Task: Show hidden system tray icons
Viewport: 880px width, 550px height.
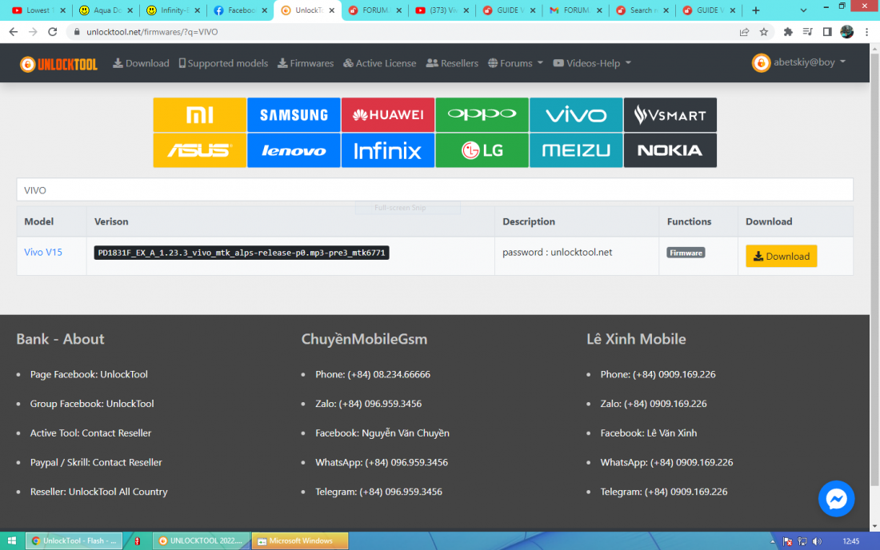Action: 773,541
